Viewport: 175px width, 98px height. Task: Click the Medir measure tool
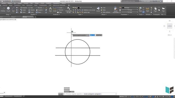[x=147, y=9]
